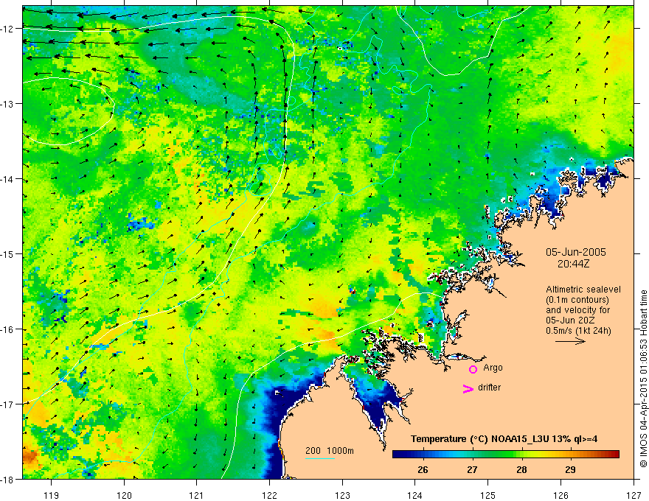Click the color bar tick label 27

472,469
